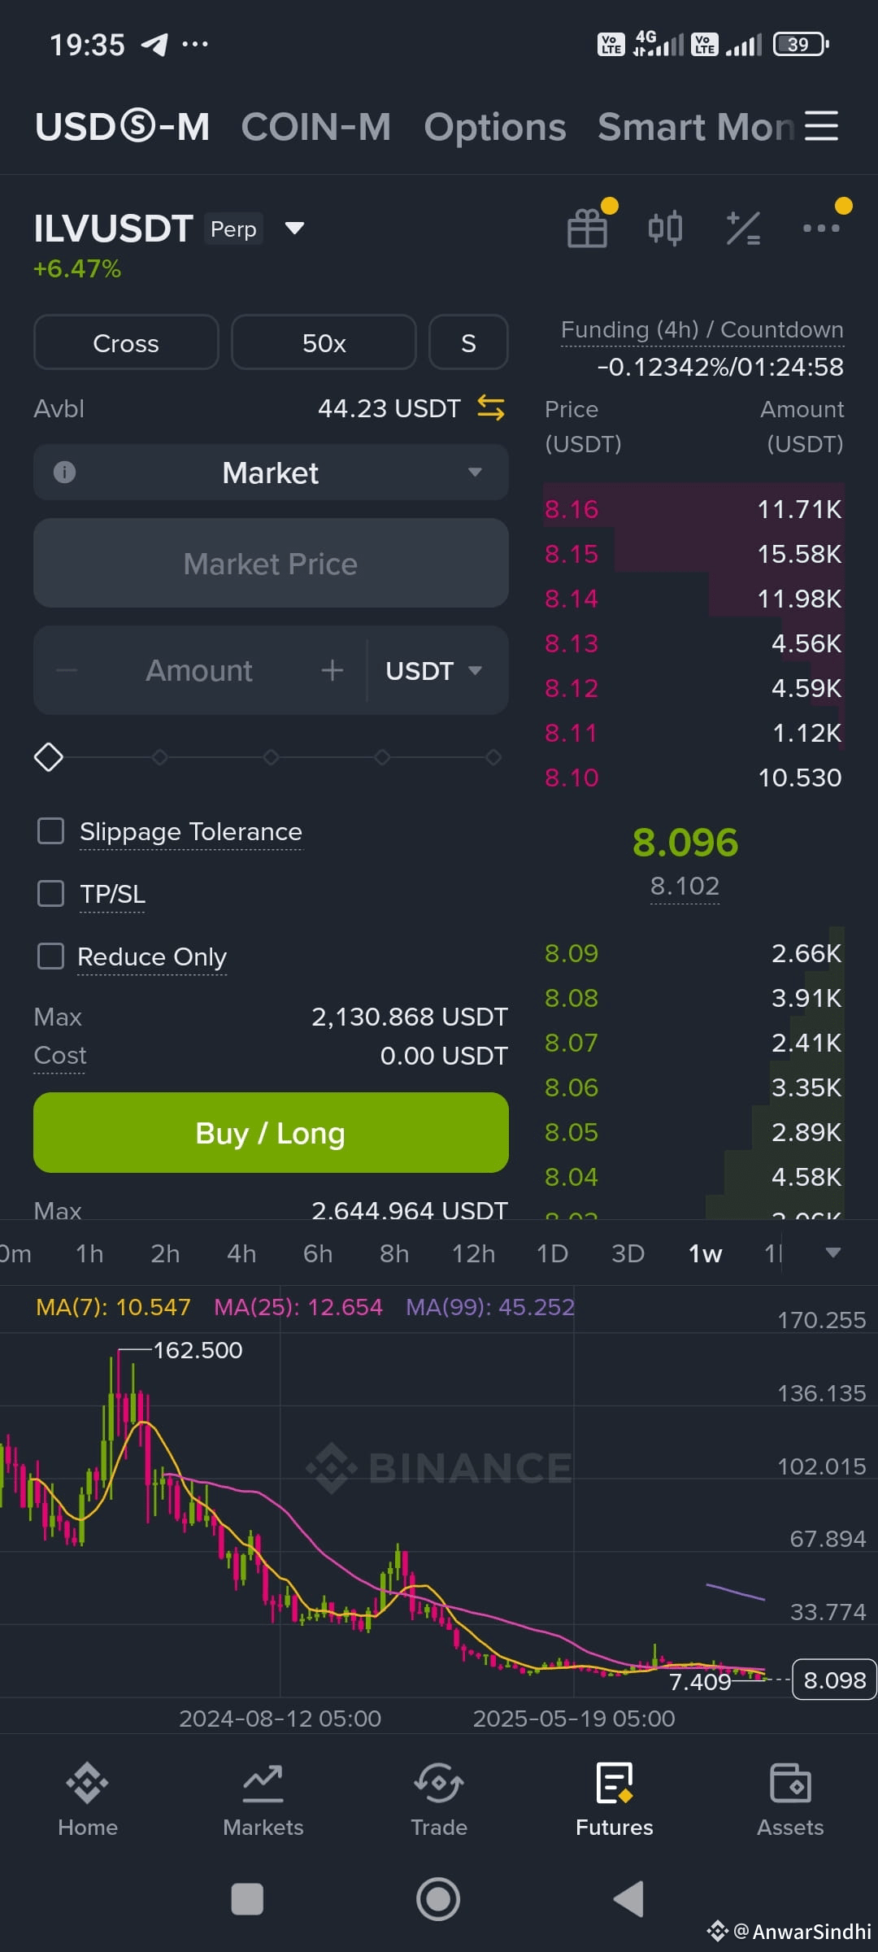Open the gift rewards icon
878x1952 pixels.
587,229
